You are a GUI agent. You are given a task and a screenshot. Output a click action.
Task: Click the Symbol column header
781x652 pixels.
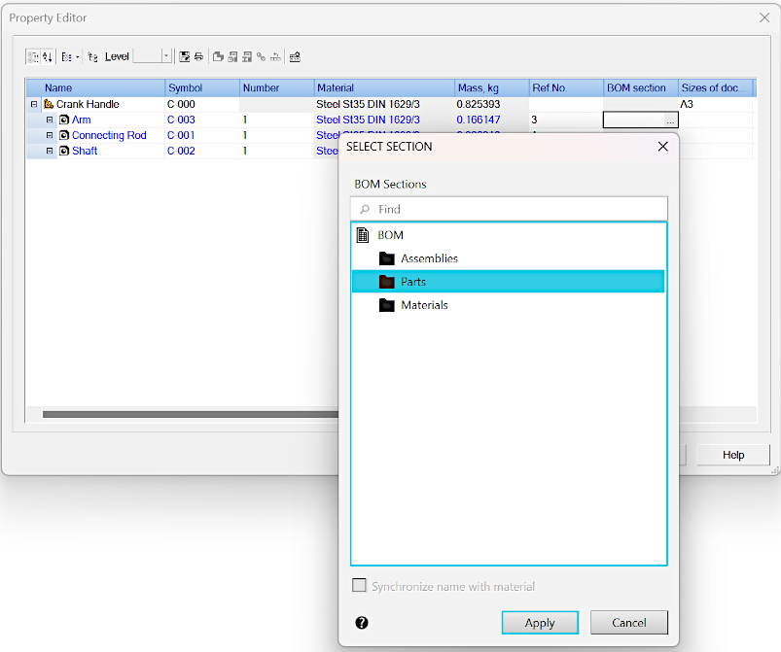point(202,87)
